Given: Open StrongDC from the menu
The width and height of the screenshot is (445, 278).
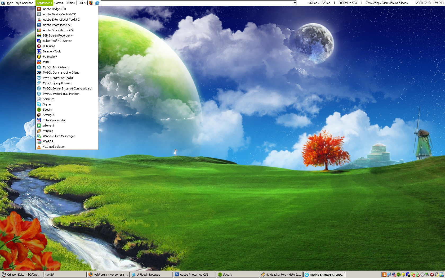Looking at the screenshot, I should (x=67, y=115).
